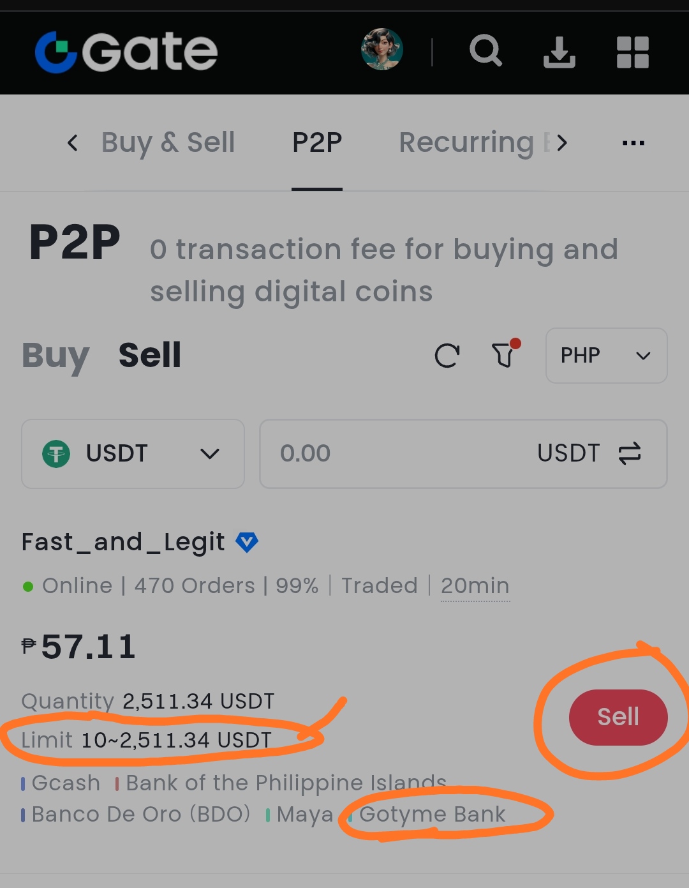689x888 pixels.
Task: Show more options via three dots
Action: pos(633,143)
